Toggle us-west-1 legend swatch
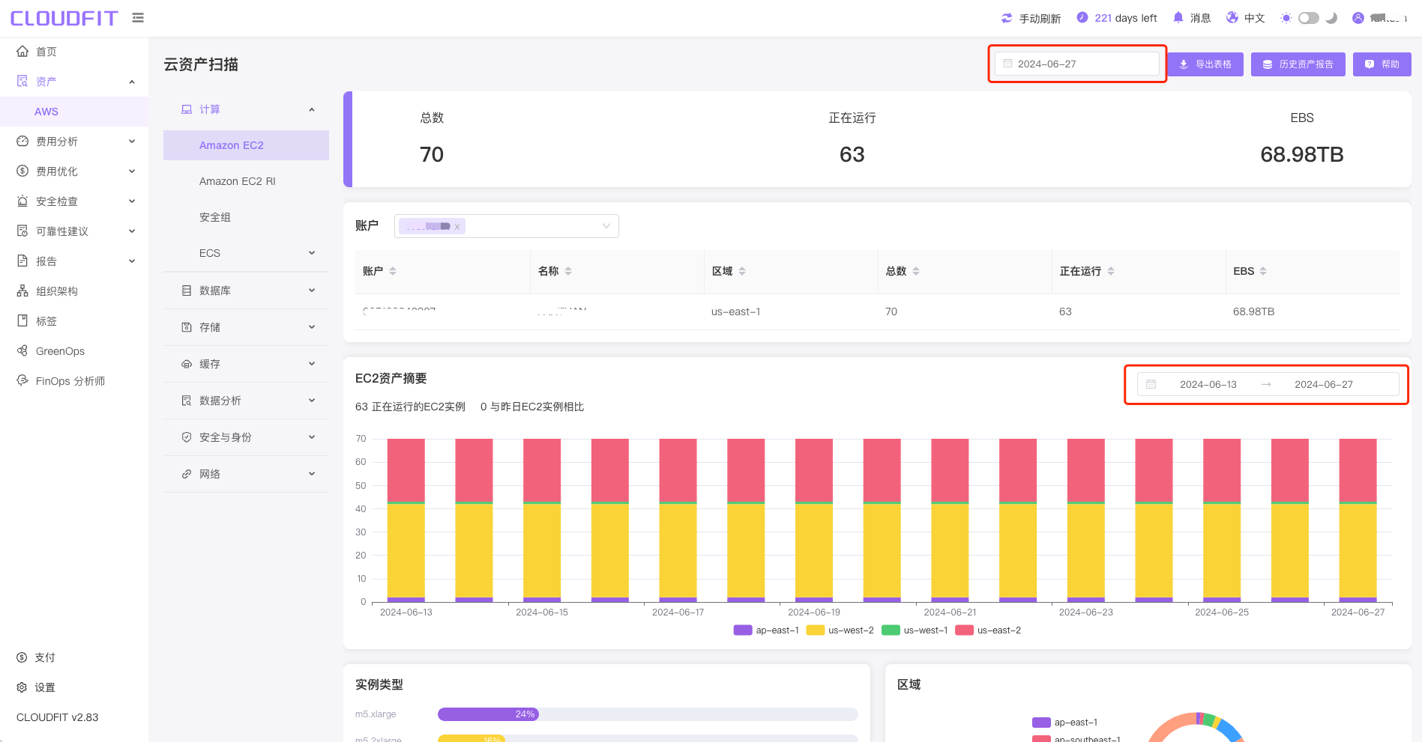This screenshot has height=742, width=1422. 891,630
